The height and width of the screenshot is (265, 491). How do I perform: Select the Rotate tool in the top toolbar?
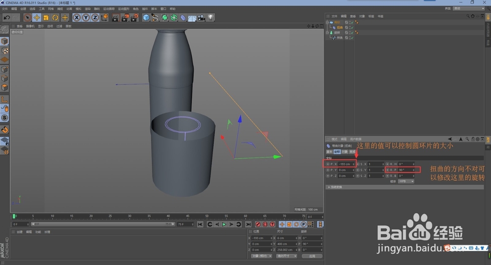tap(55, 18)
